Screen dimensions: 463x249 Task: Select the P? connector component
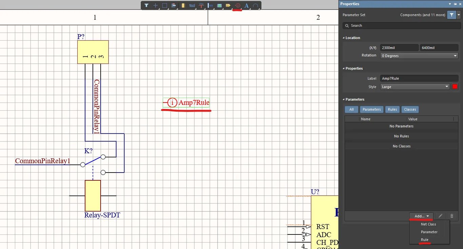point(93,52)
